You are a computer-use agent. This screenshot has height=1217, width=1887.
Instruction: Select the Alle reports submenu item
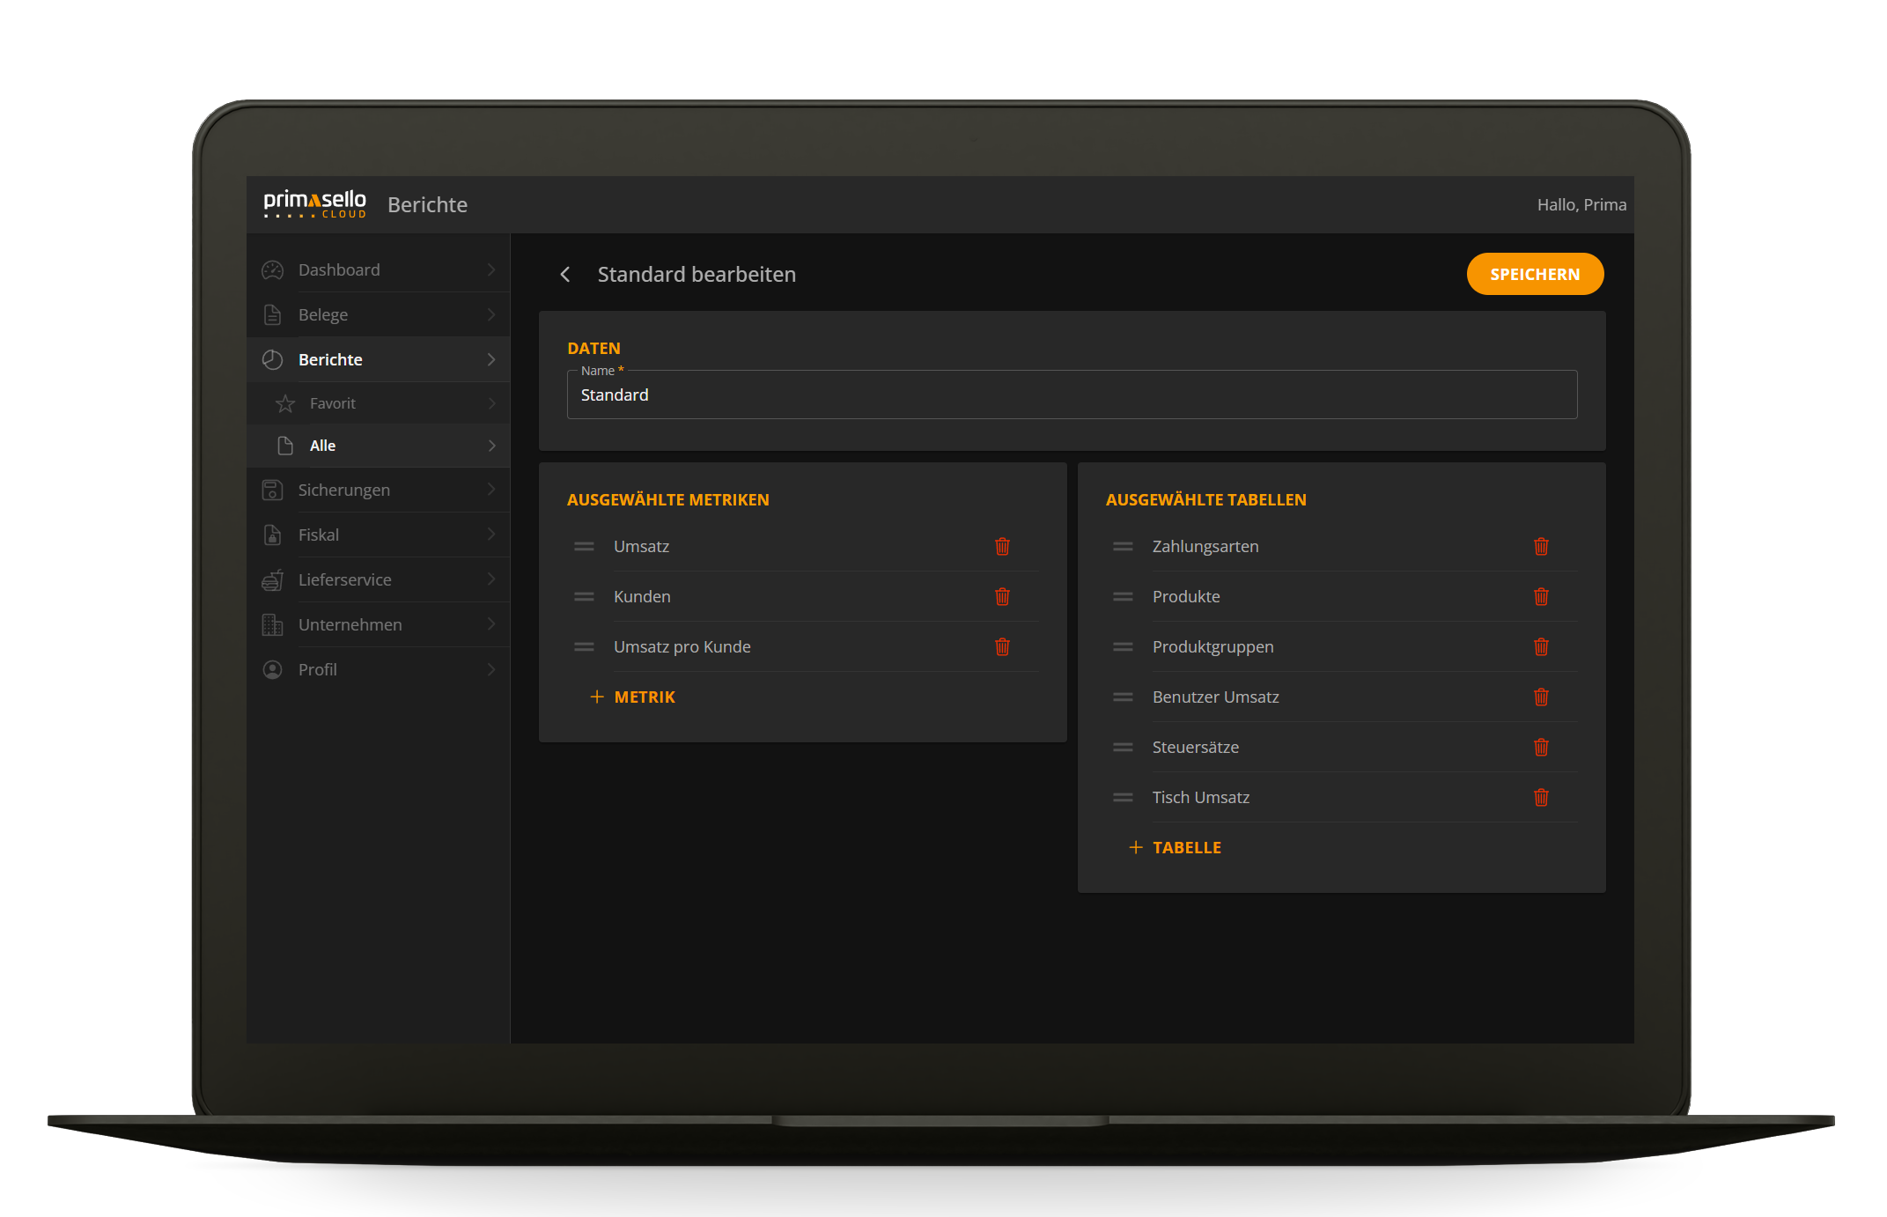(323, 446)
